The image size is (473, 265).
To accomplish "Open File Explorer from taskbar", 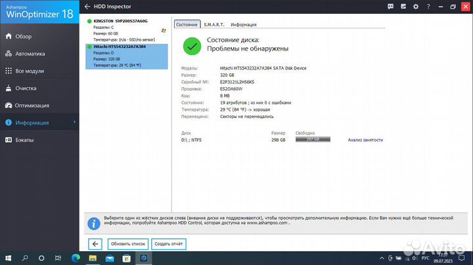I will tap(93, 258).
